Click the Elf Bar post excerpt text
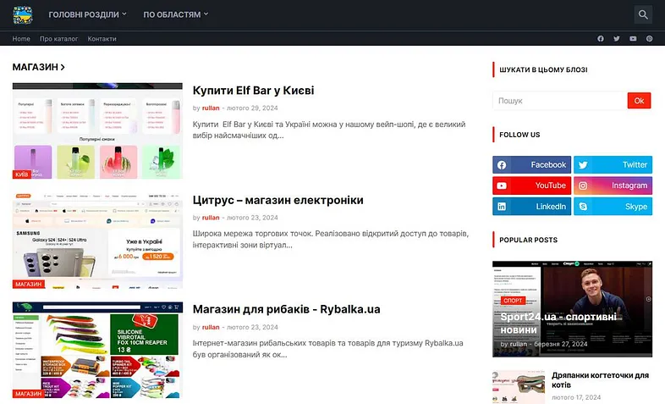 (x=329, y=130)
